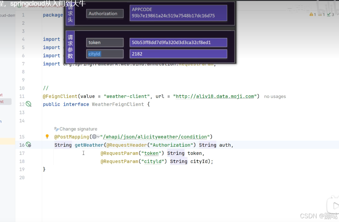Screen dimensions: 339x222
Task: Open the http://aliv18.data.moji.com URL link
Action: point(215,96)
